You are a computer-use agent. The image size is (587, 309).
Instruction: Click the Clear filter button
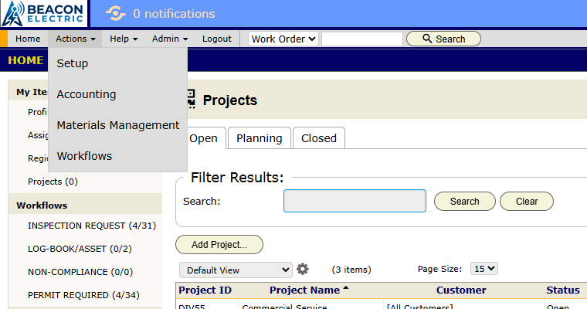click(x=527, y=202)
